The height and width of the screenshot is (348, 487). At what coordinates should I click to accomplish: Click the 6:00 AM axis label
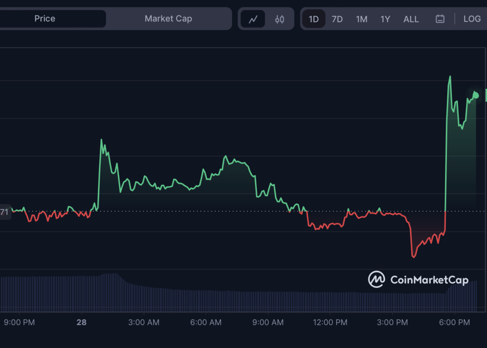pos(206,322)
